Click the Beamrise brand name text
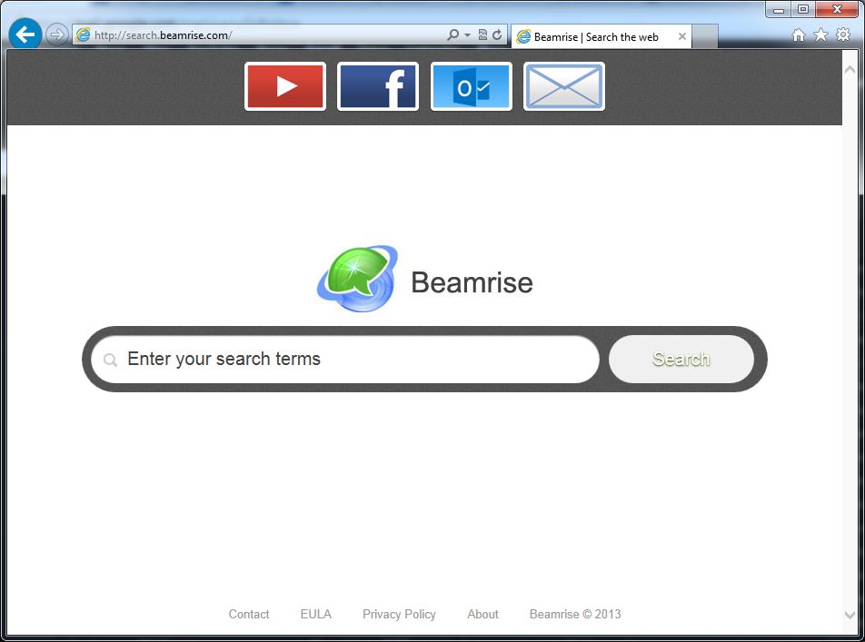This screenshot has width=865, height=642. click(x=472, y=282)
